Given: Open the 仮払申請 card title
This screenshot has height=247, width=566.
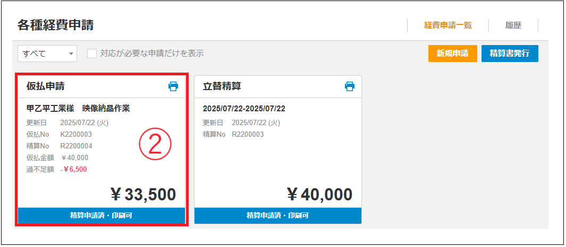Looking at the screenshot, I should pyautogui.click(x=46, y=86).
